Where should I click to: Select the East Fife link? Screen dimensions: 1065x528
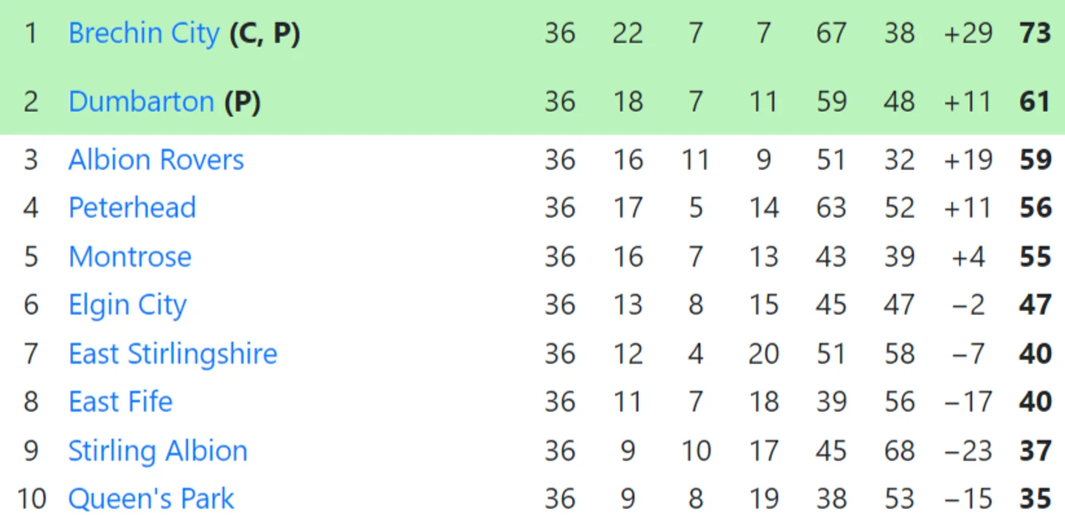[x=120, y=402]
